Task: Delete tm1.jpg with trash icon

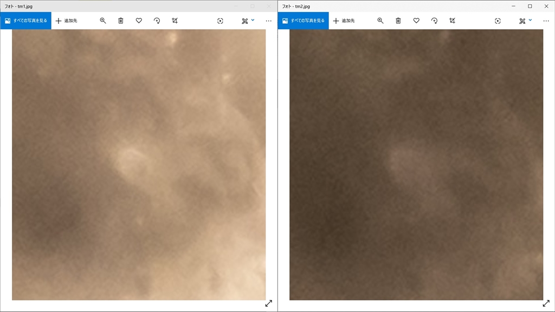Action: tap(121, 21)
